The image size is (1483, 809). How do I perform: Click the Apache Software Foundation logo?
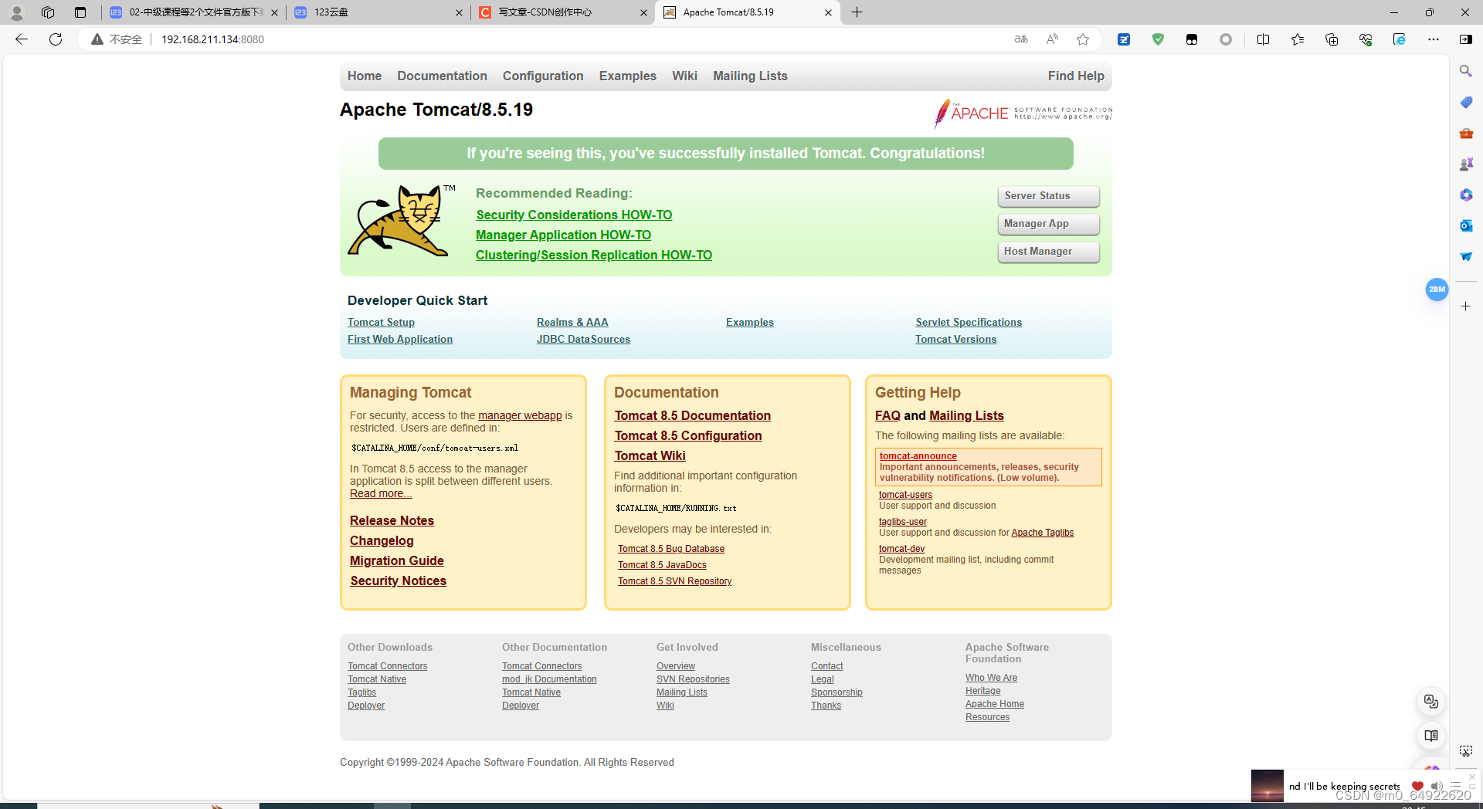tap(1023, 113)
